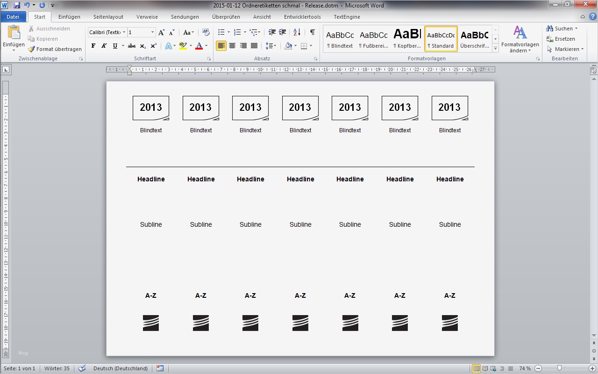
Task: Click Deutsch (Deutschland) language in status bar
Action: 121,368
